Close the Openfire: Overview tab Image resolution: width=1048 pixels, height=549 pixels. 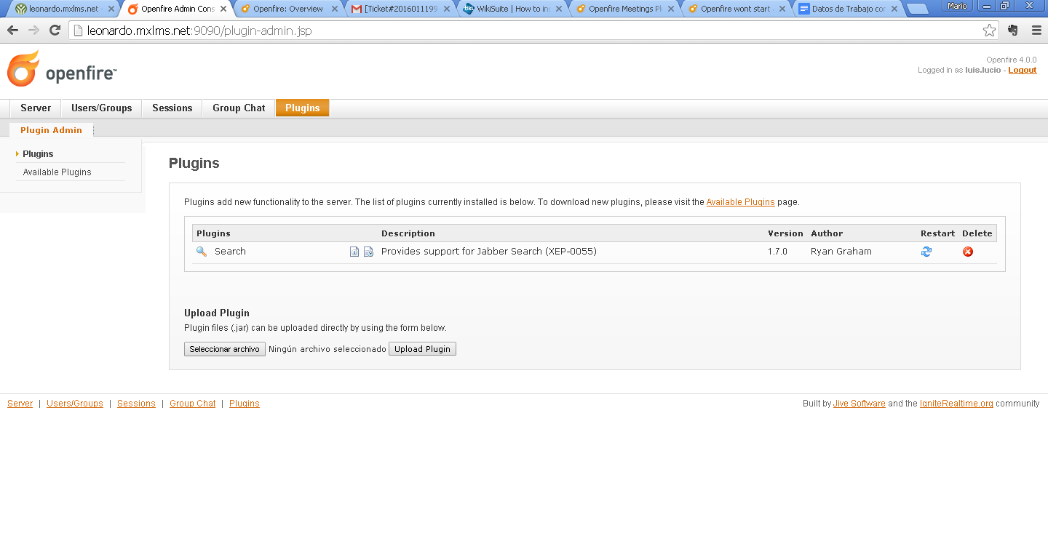[x=335, y=9]
